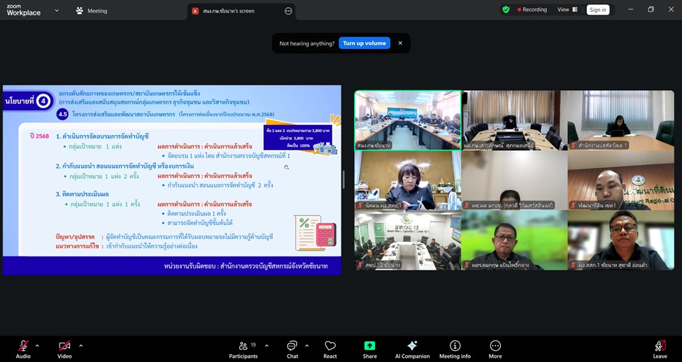Dismiss the Not hearing anything notification

pos(400,43)
